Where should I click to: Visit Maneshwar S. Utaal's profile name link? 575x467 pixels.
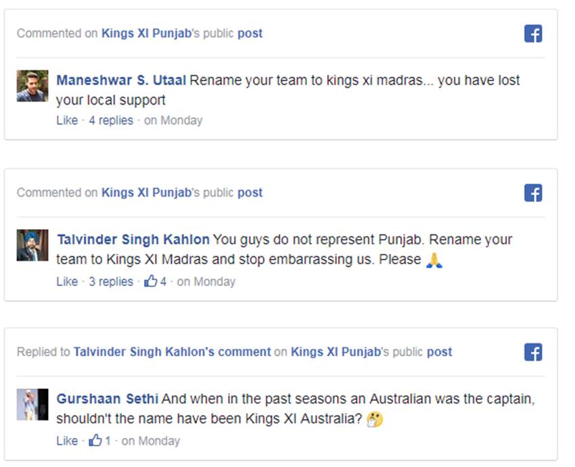[x=121, y=80]
